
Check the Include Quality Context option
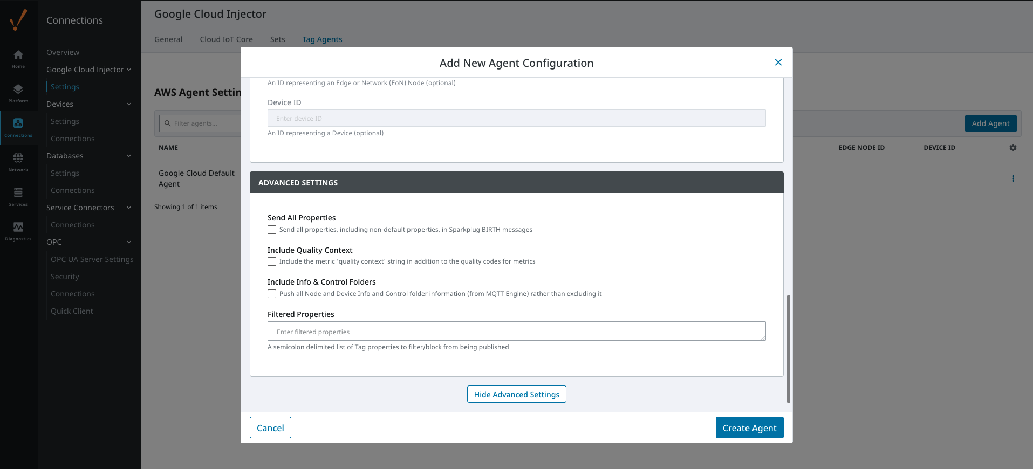coord(272,261)
